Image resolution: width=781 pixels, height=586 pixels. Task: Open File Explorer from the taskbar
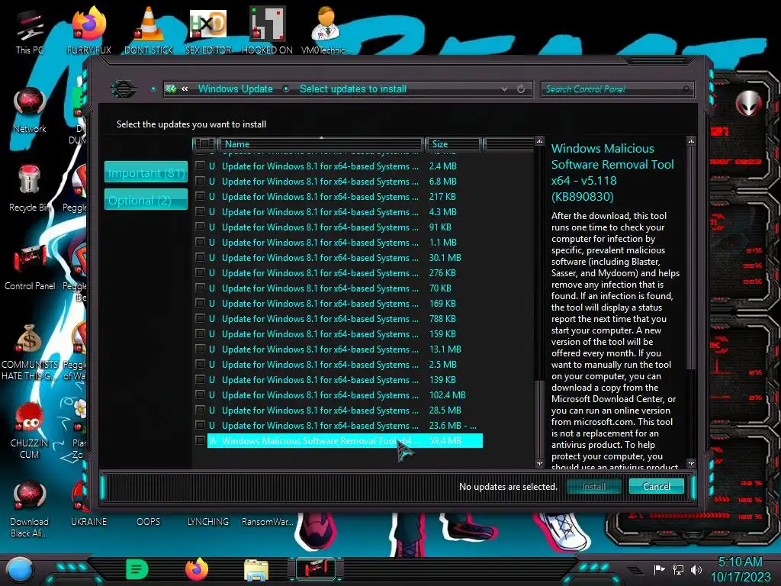click(x=256, y=569)
